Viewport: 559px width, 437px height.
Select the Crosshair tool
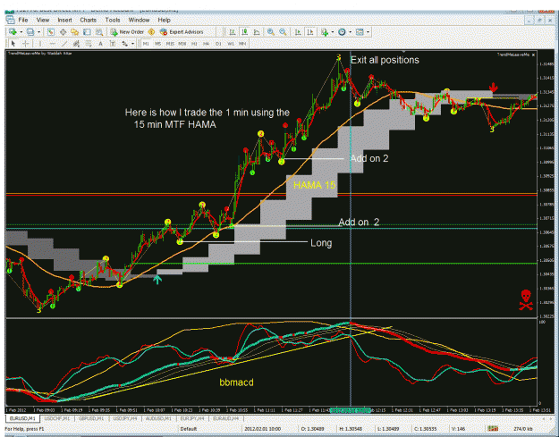[25, 44]
